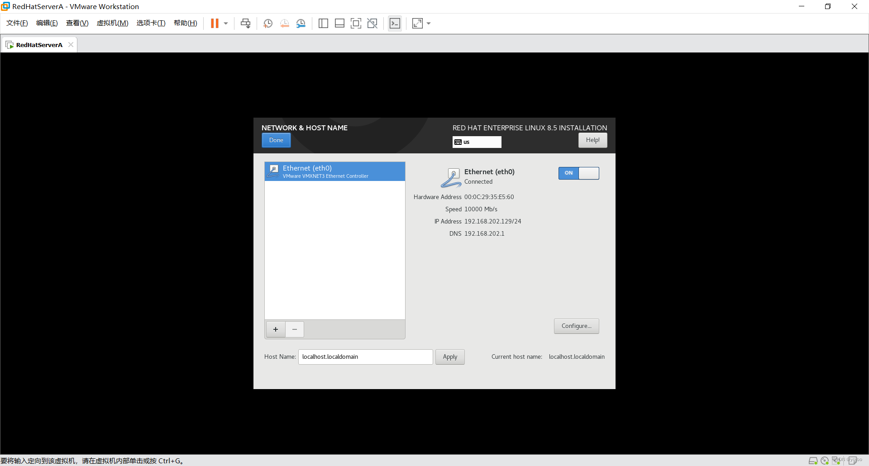Click the Help! button
The height and width of the screenshot is (466, 869).
(x=593, y=140)
